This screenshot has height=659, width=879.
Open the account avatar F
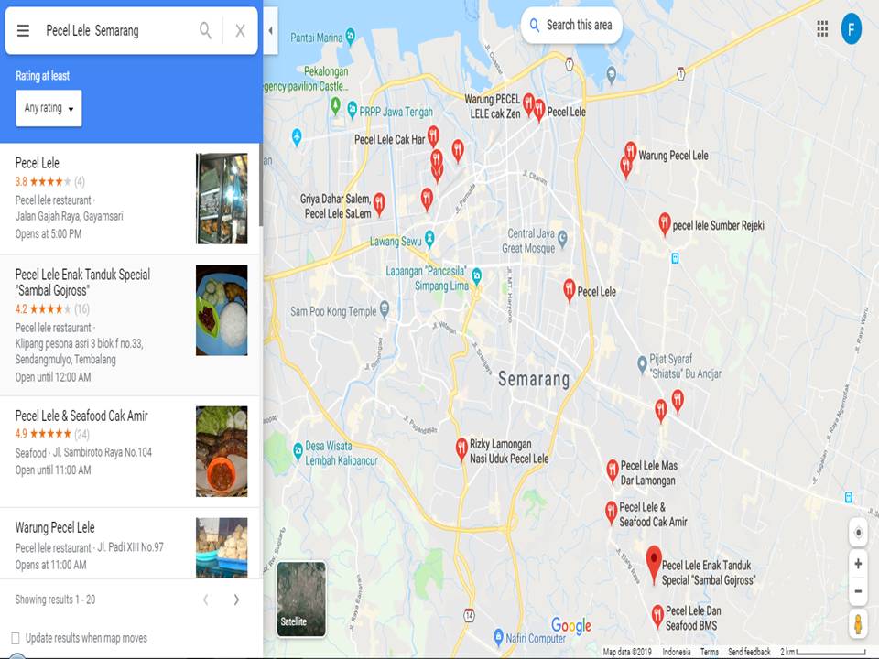[x=851, y=28]
